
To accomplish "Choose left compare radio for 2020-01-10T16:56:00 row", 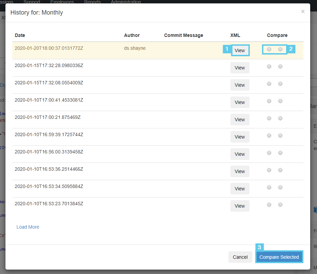I will click(x=269, y=153).
